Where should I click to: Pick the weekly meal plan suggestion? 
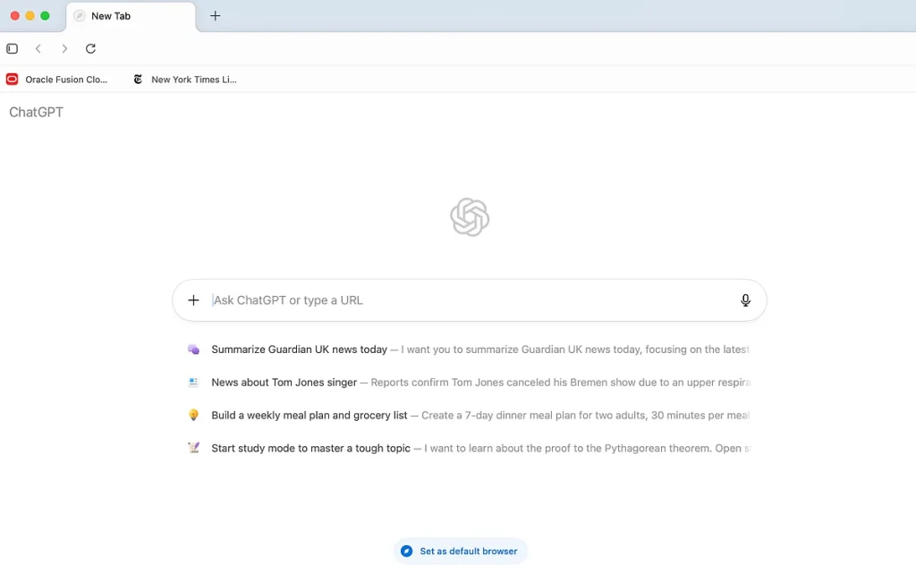pos(309,416)
